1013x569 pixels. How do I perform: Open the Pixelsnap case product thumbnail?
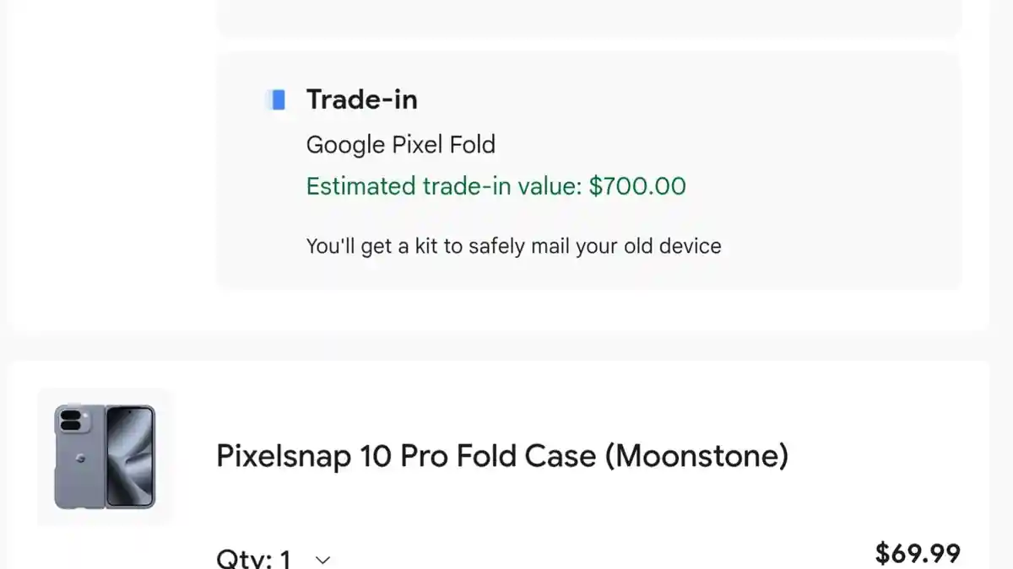(x=106, y=457)
